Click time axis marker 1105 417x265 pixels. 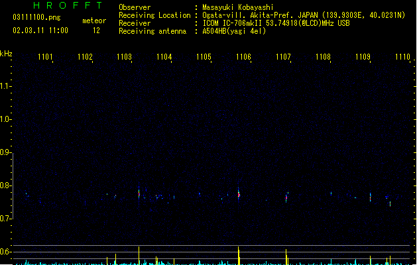(204, 57)
